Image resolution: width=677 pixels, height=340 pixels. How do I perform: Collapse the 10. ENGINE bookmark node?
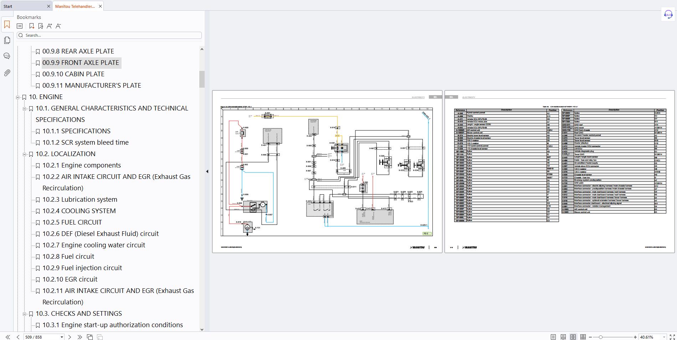click(x=18, y=97)
